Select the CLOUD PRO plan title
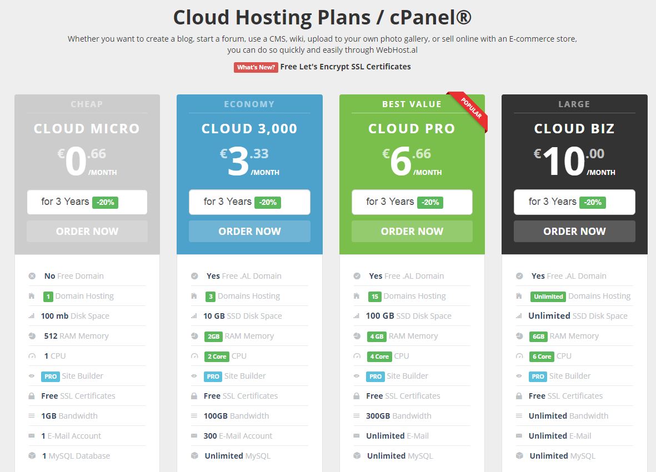 pos(412,129)
